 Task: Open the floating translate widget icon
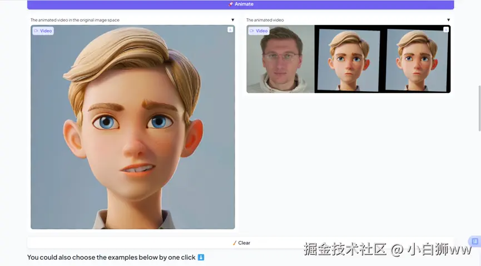[475, 241]
